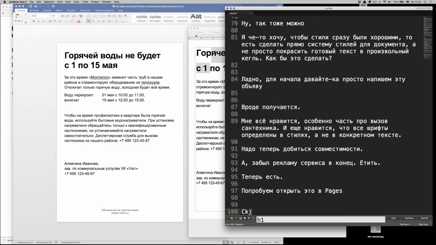
Task: Switch to the Вид ribbon tab
Action: click(121, 11)
